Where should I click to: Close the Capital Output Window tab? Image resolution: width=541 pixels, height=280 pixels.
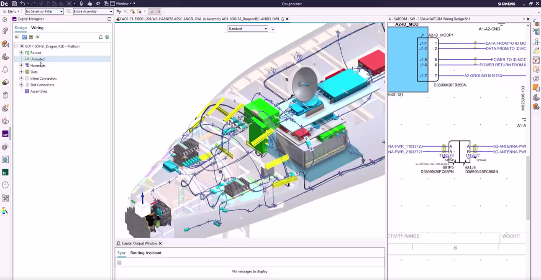tap(160, 243)
